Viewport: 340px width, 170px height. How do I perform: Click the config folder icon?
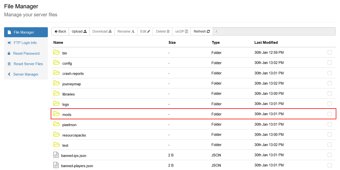[x=57, y=63]
